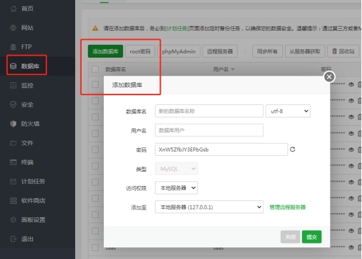Click the trash icon on 回收站 button

[x=335, y=51]
